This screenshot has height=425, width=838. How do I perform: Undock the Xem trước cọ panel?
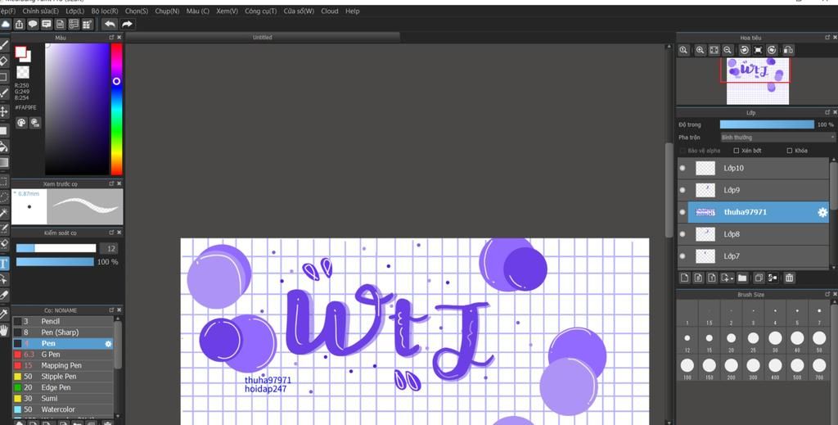click(111, 183)
